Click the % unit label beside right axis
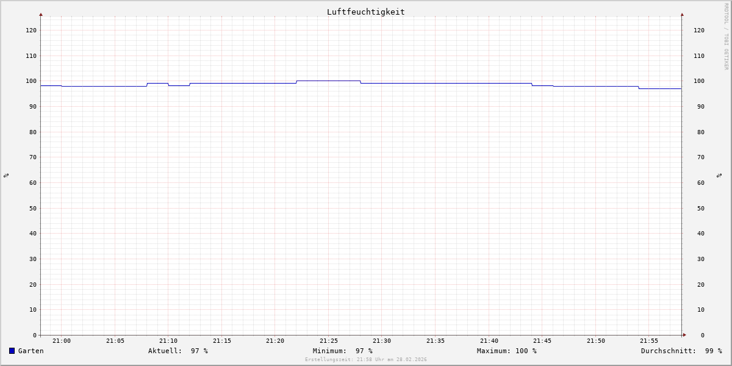 (x=720, y=175)
